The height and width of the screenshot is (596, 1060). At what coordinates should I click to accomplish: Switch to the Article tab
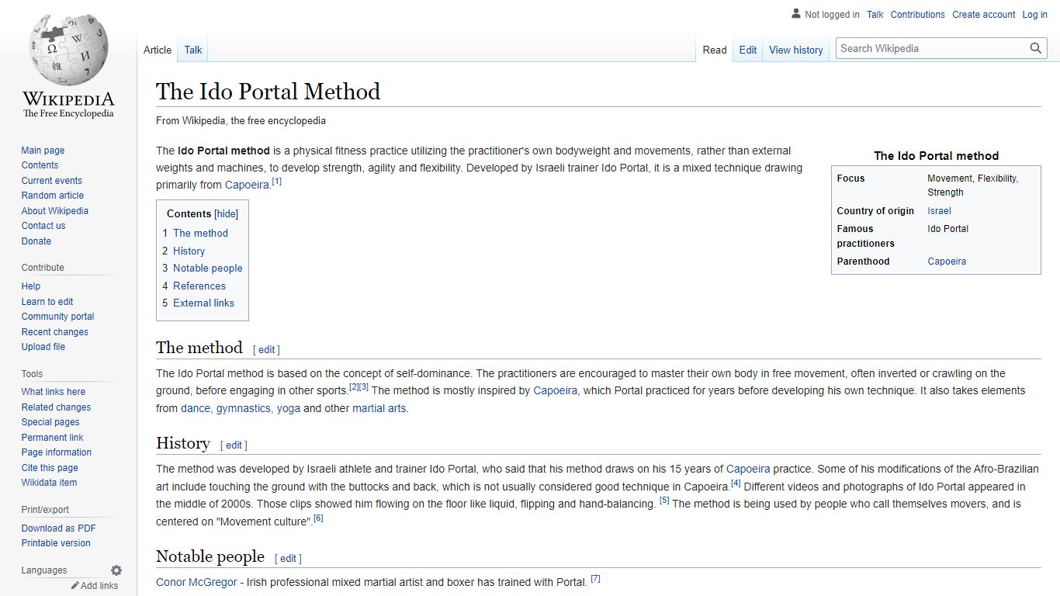coord(158,50)
